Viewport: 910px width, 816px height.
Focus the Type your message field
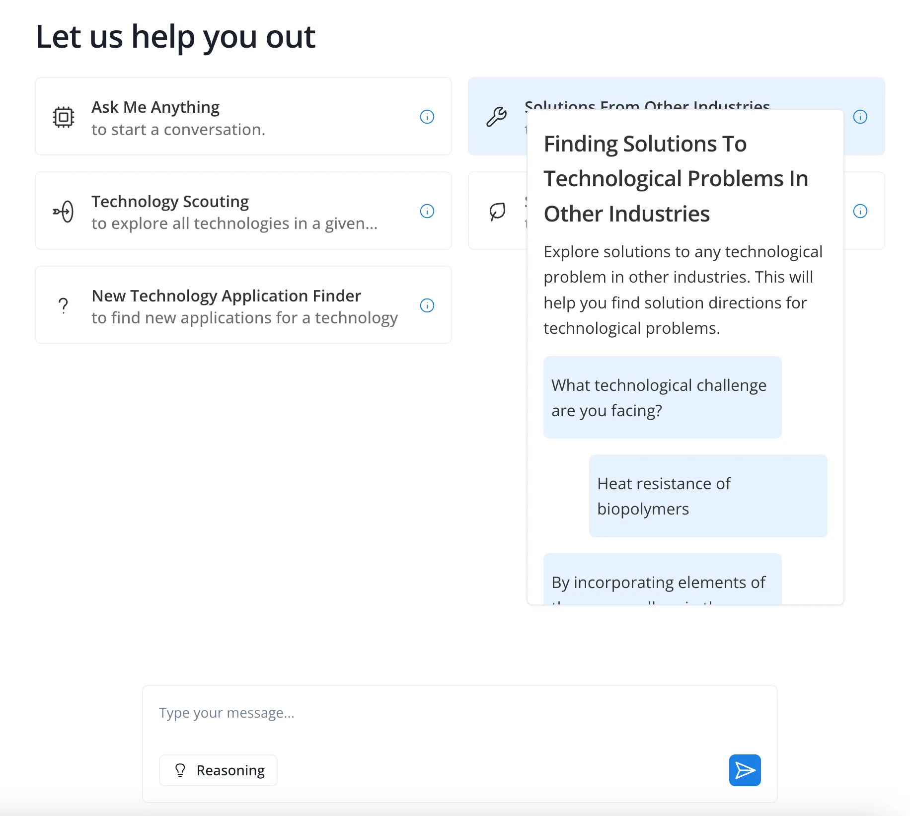(x=460, y=713)
